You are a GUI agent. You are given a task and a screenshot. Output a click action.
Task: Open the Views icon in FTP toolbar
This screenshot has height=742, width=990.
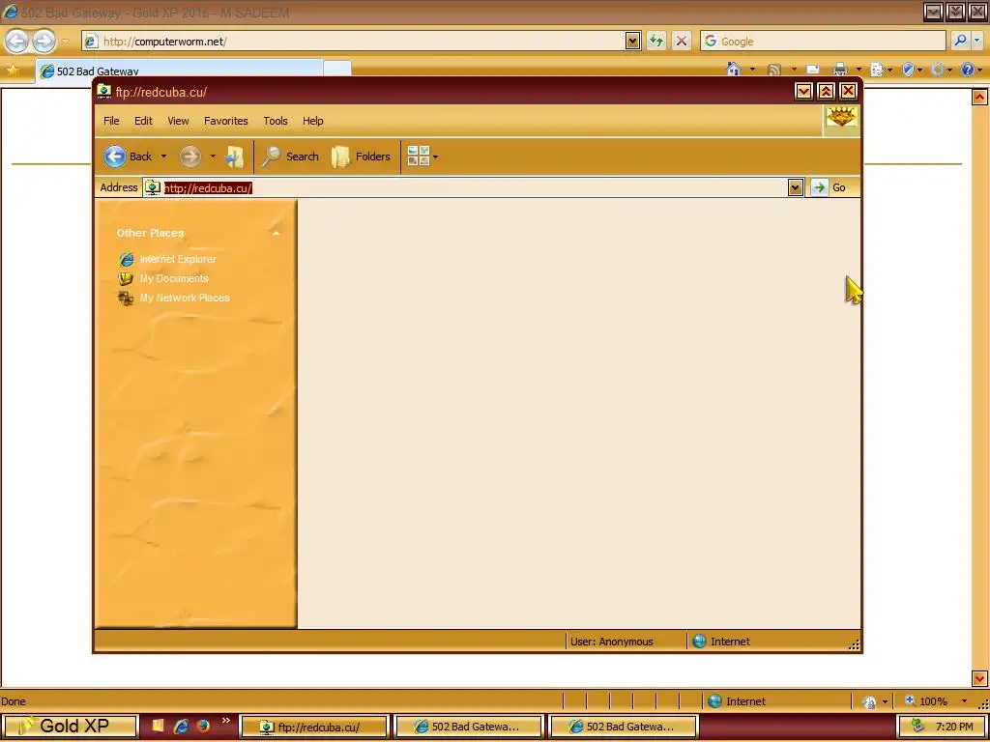418,156
